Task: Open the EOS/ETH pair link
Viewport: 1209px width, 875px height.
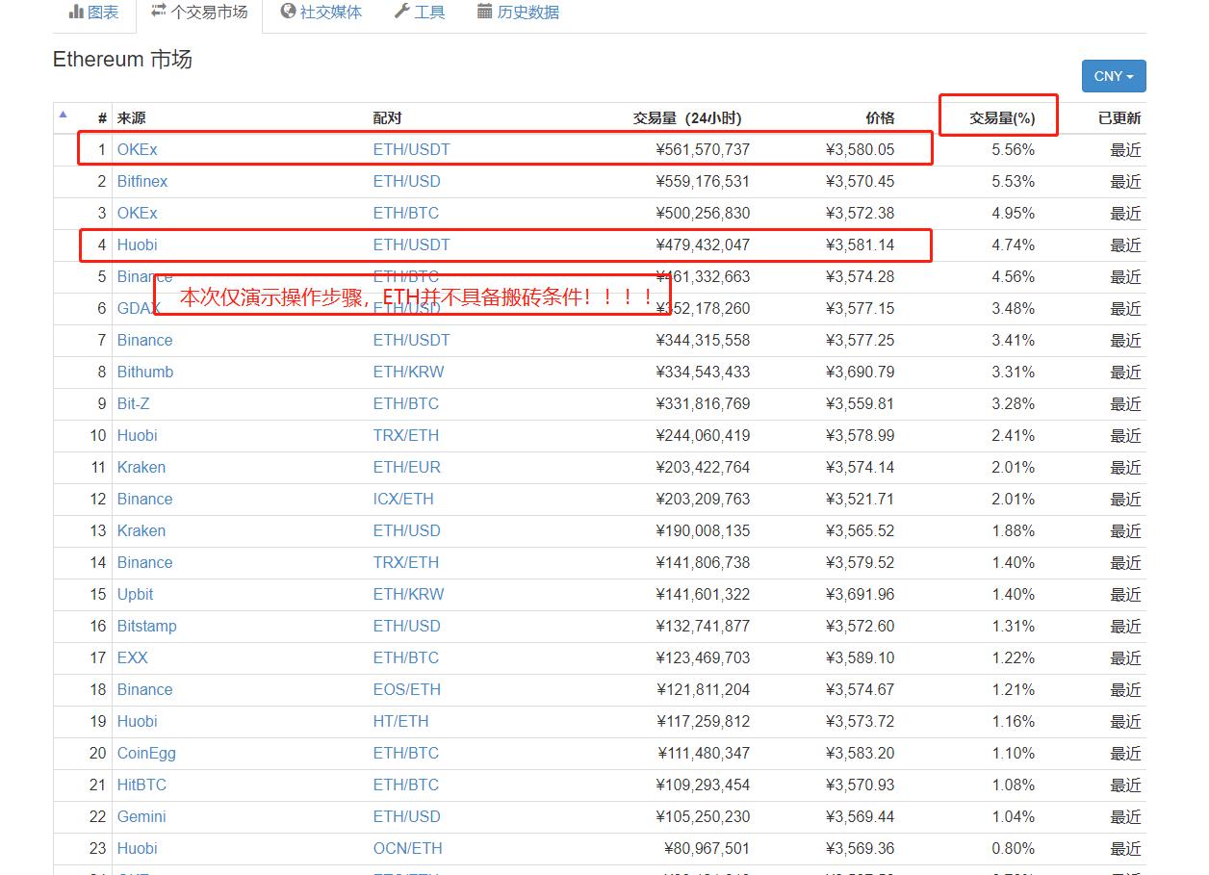Action: point(406,689)
